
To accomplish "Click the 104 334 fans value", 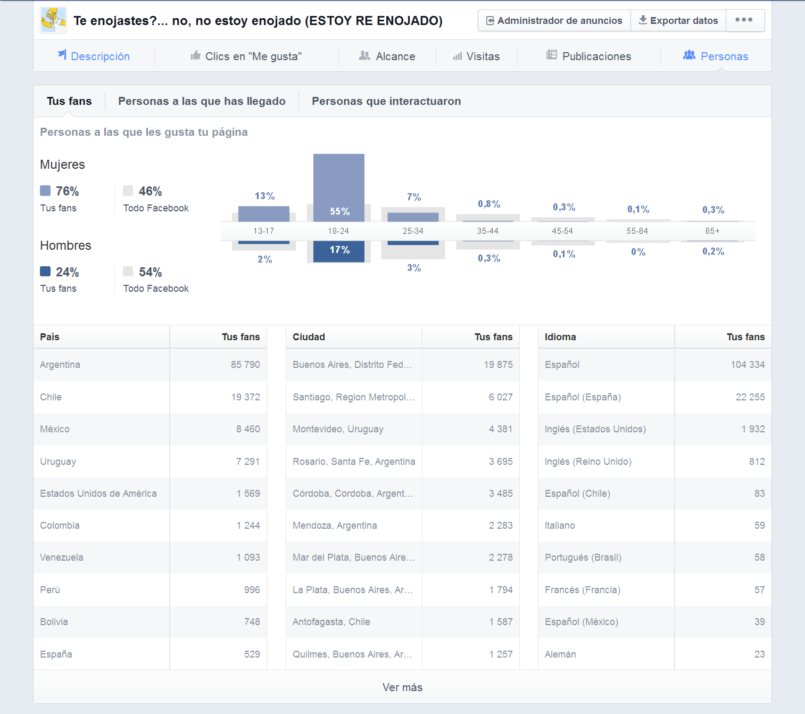I will click(x=748, y=365).
